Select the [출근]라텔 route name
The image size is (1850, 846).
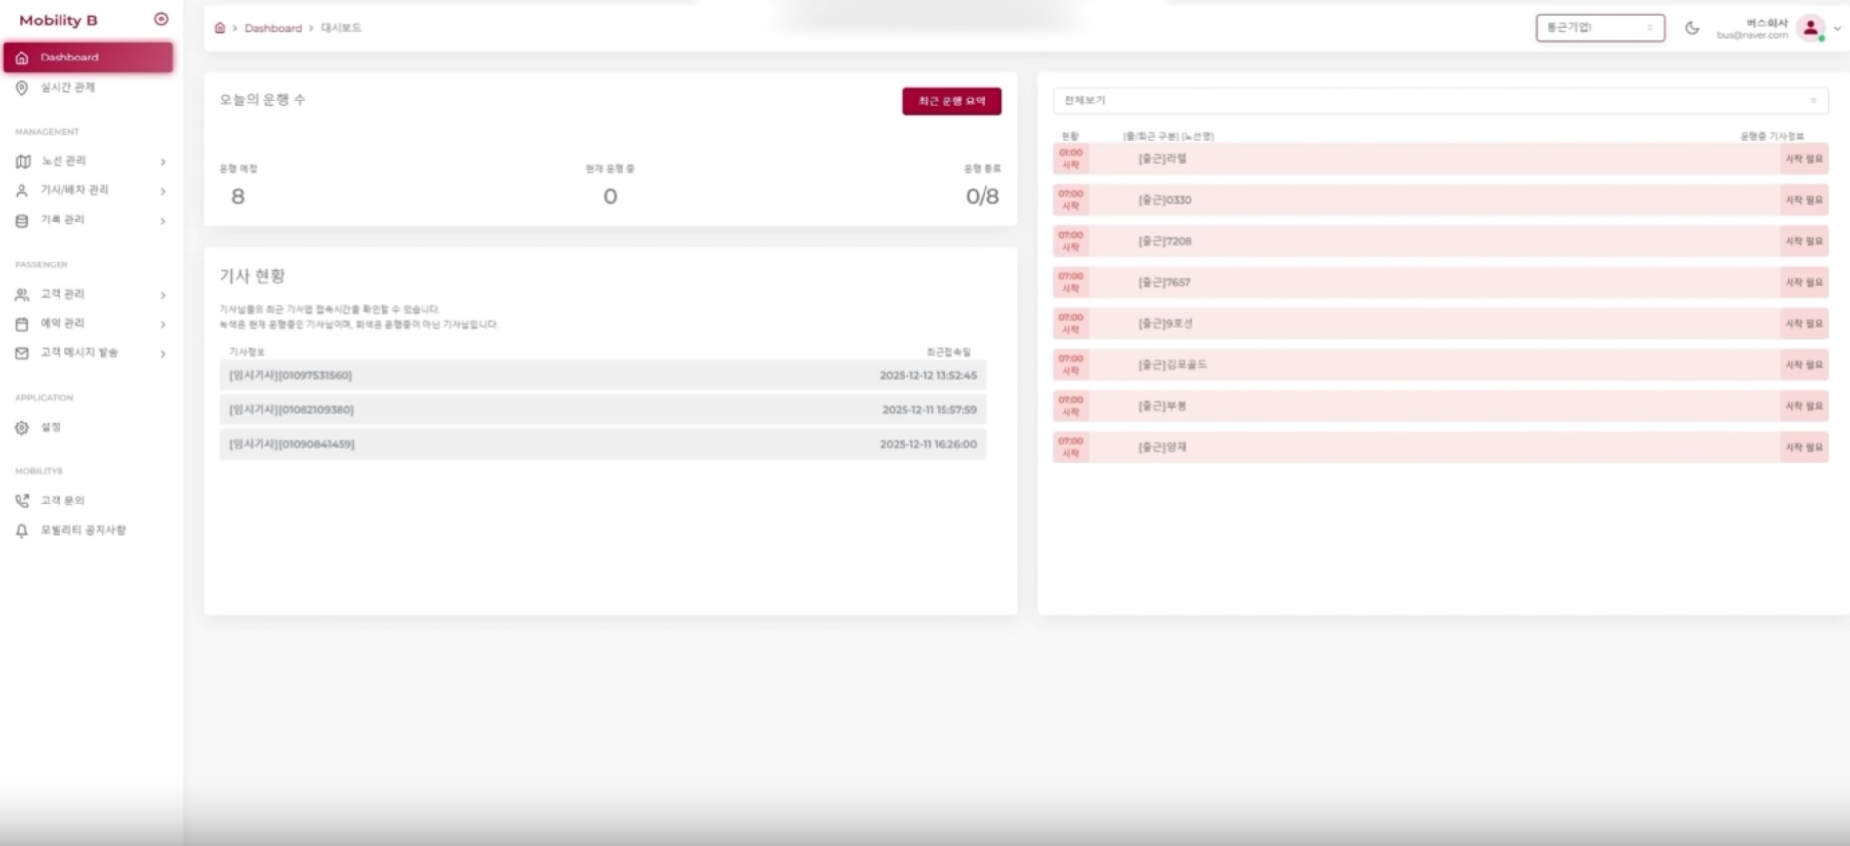click(1162, 159)
